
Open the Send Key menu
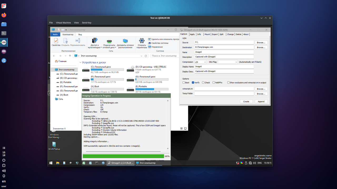87,23
